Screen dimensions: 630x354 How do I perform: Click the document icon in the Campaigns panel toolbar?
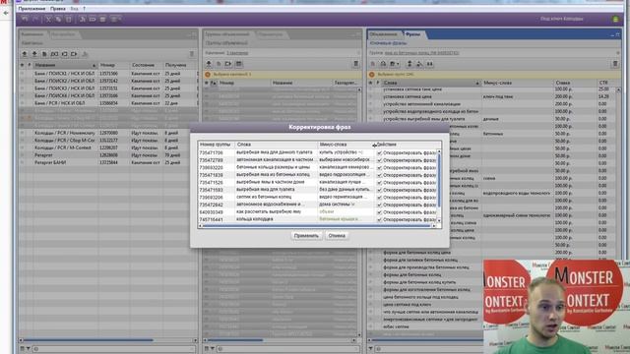click(x=44, y=54)
